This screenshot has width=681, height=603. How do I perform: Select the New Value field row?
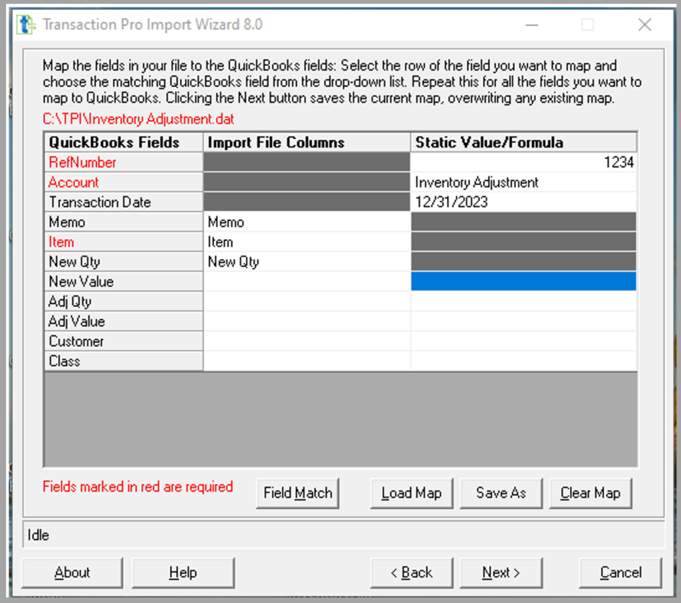tap(124, 282)
